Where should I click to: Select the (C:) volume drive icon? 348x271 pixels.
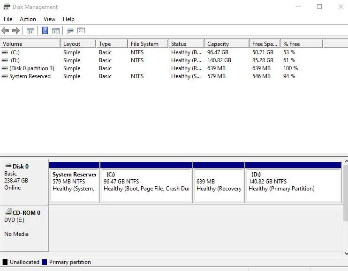pyautogui.click(x=5, y=52)
